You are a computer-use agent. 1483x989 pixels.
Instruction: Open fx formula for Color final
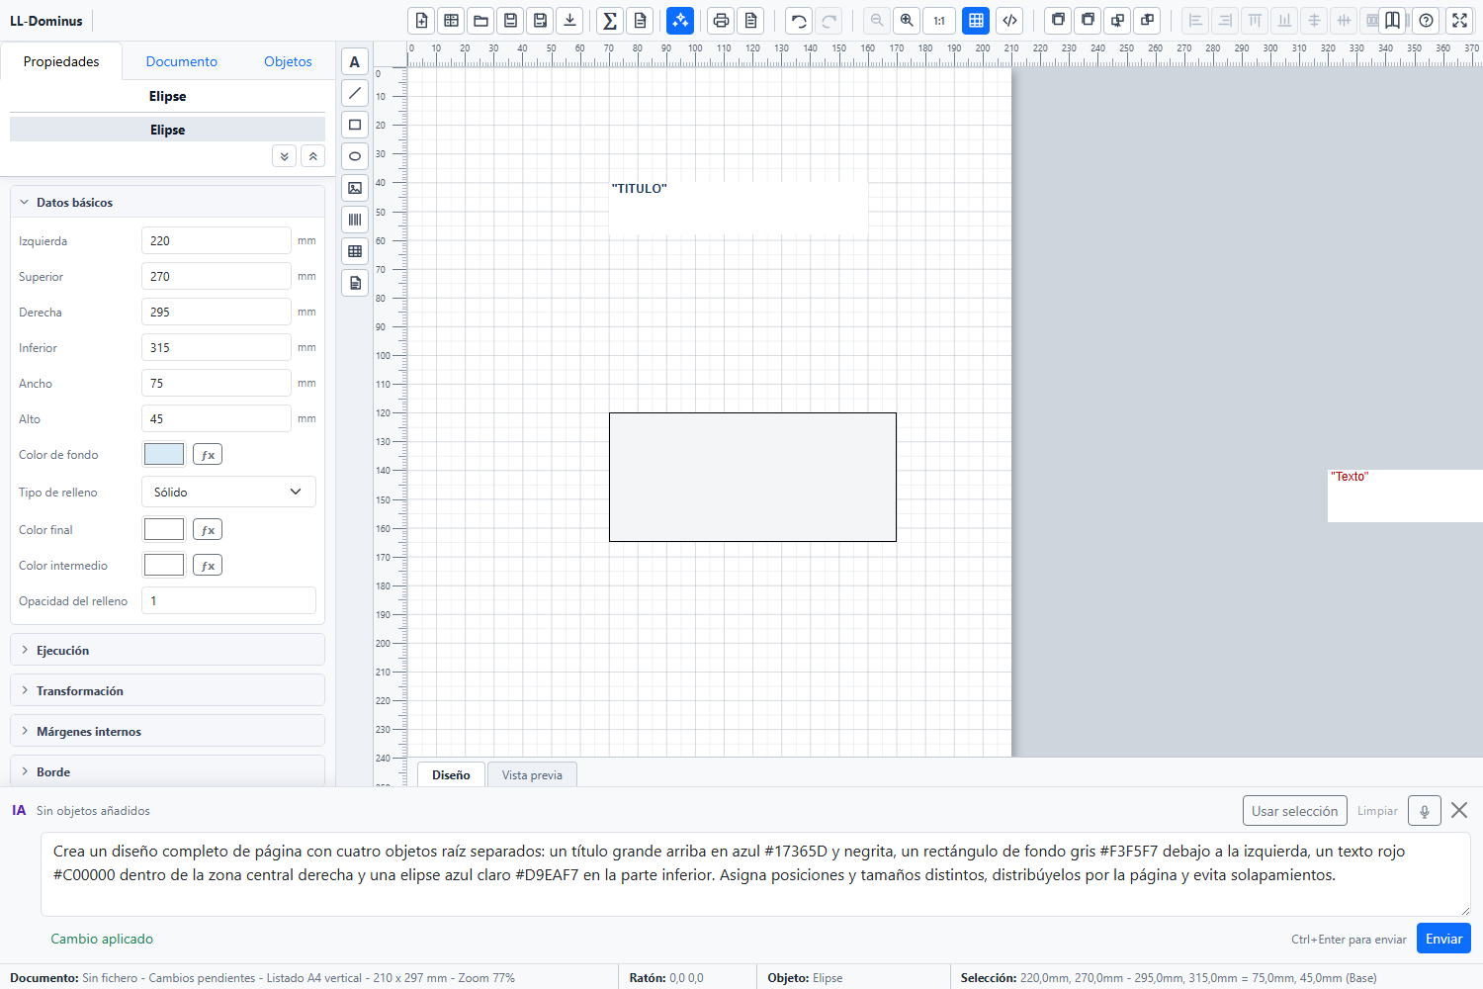coord(208,530)
